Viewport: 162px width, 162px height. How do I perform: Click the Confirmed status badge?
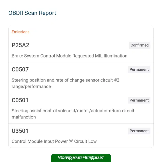coord(139,45)
